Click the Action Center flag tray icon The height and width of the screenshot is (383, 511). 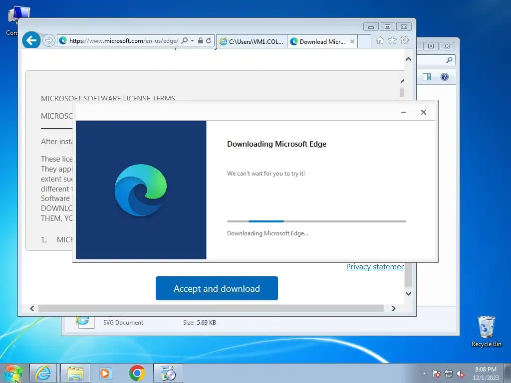click(437, 374)
